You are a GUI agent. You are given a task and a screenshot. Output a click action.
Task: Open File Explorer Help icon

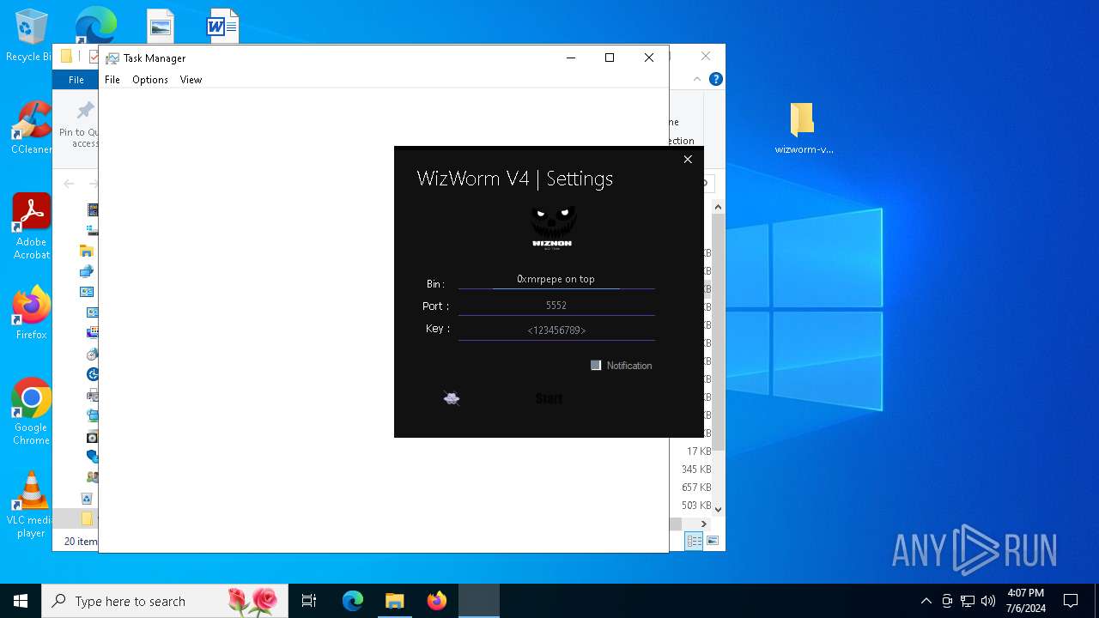pos(716,79)
